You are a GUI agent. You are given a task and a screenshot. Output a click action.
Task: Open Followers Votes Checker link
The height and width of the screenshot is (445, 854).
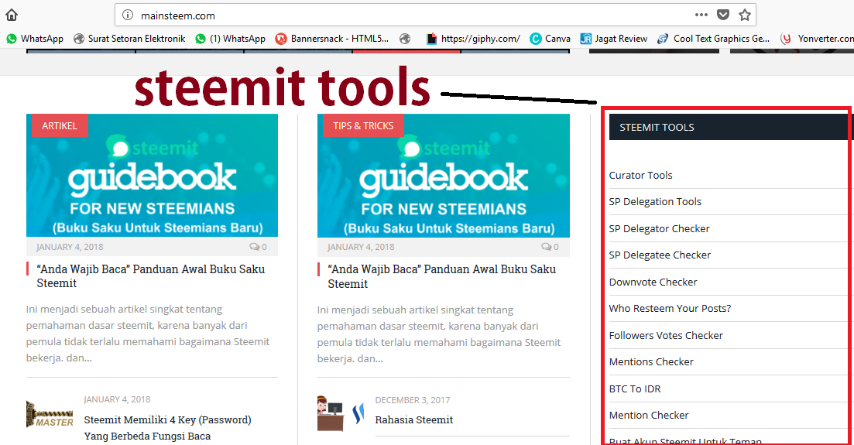(666, 336)
